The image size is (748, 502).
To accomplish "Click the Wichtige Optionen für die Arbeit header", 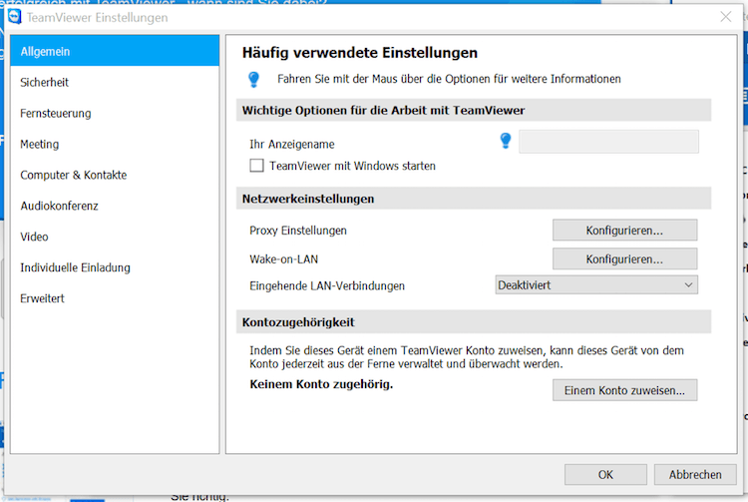I will [x=473, y=110].
